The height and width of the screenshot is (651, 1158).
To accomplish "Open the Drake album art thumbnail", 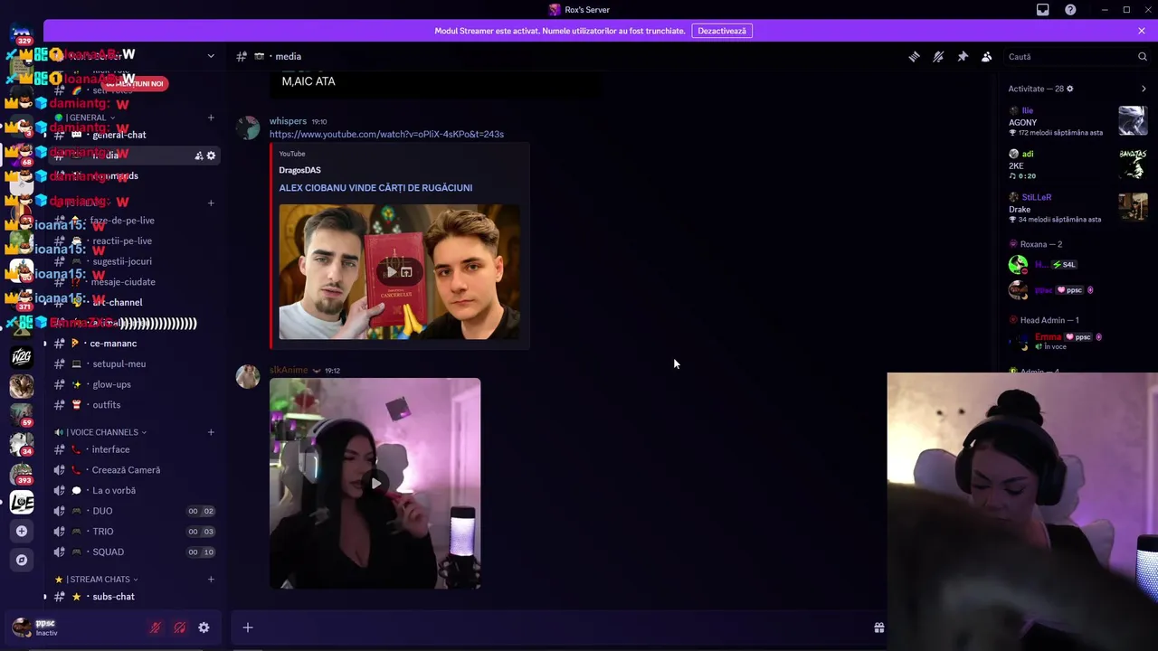I will [x=1133, y=206].
